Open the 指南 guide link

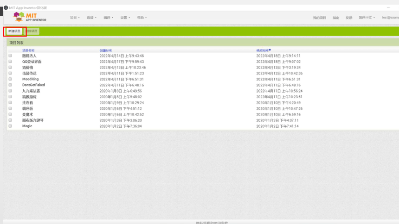336,18
